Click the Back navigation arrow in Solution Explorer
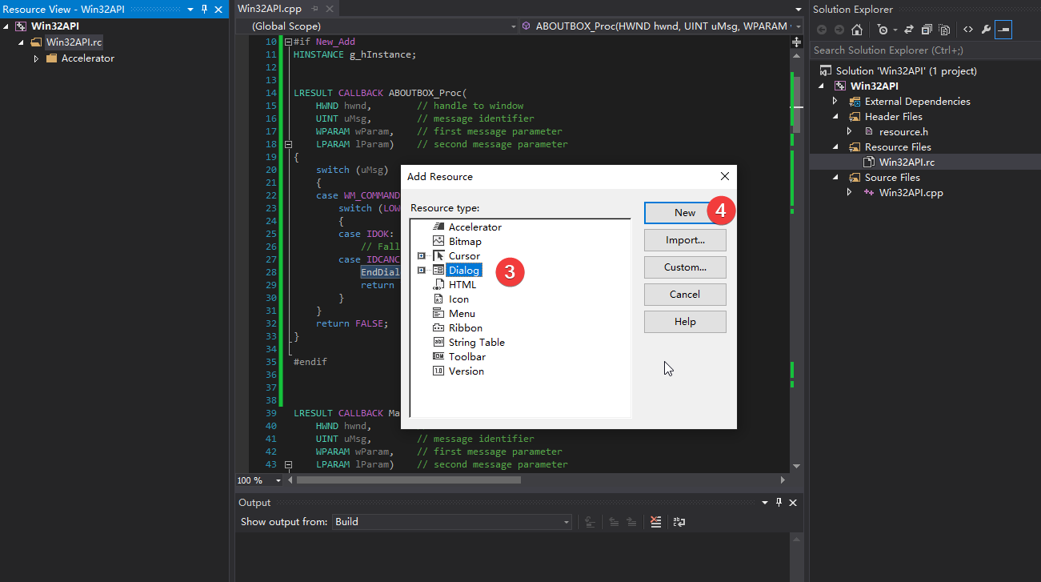The width and height of the screenshot is (1041, 582). click(x=822, y=30)
